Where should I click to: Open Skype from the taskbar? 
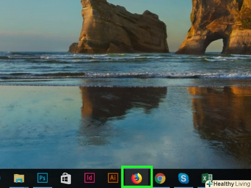[183, 178]
